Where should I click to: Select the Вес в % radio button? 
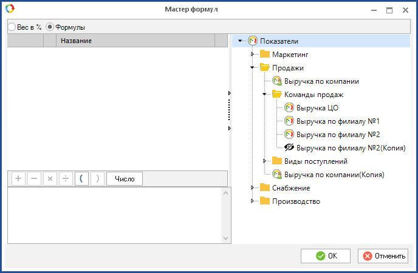click(12, 27)
